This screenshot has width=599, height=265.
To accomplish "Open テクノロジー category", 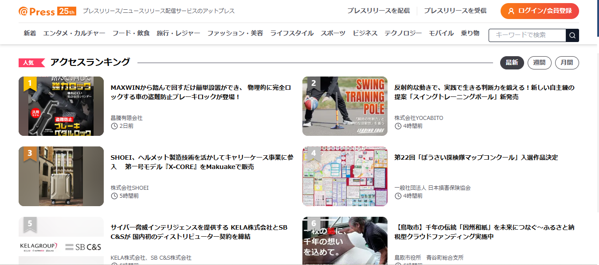I will 403,33.
